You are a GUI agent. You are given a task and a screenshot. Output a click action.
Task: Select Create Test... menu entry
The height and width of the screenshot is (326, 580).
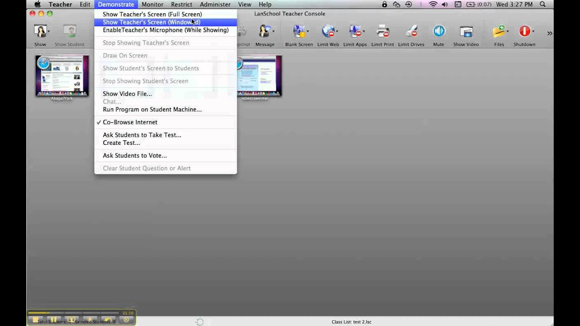(165, 143)
